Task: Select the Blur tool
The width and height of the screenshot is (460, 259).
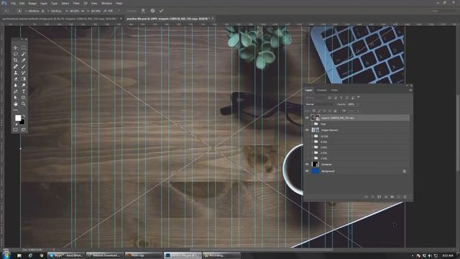Action: click(16, 85)
